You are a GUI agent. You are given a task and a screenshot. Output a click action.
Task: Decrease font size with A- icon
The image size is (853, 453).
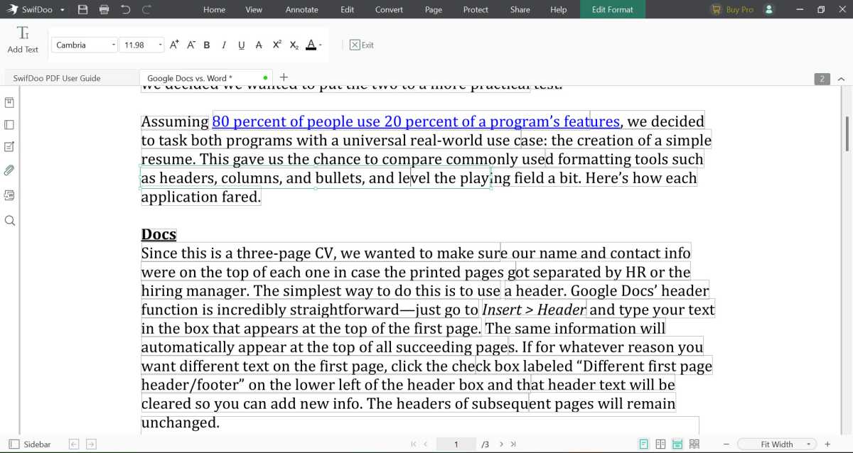[191, 45]
